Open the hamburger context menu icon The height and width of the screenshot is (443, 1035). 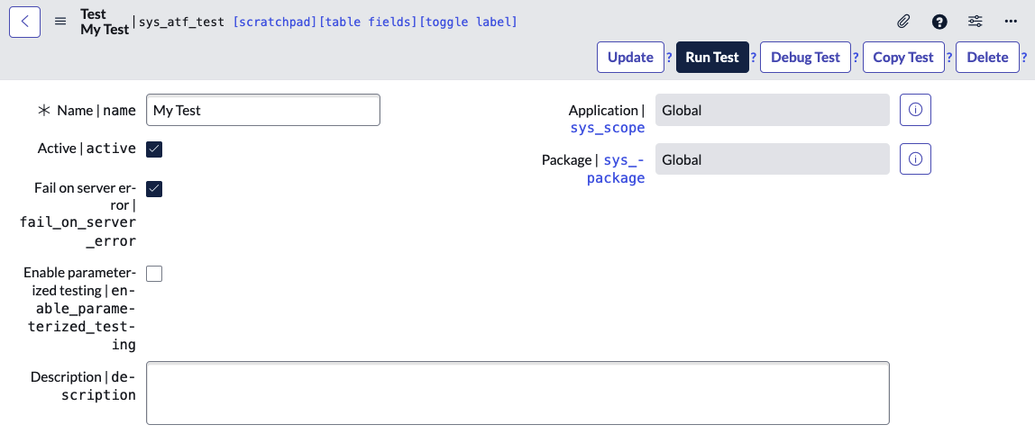click(x=60, y=22)
